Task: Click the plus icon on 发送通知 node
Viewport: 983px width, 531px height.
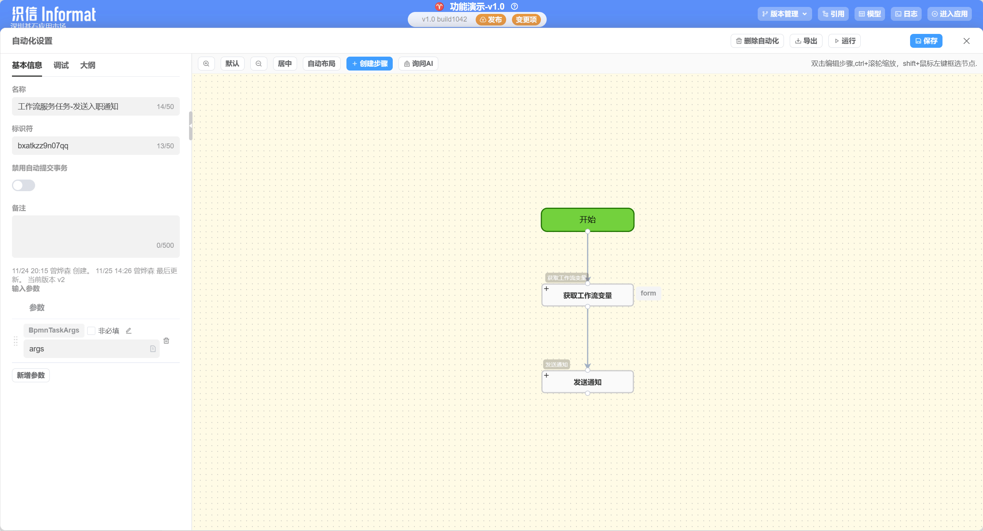Action: pyautogui.click(x=546, y=375)
